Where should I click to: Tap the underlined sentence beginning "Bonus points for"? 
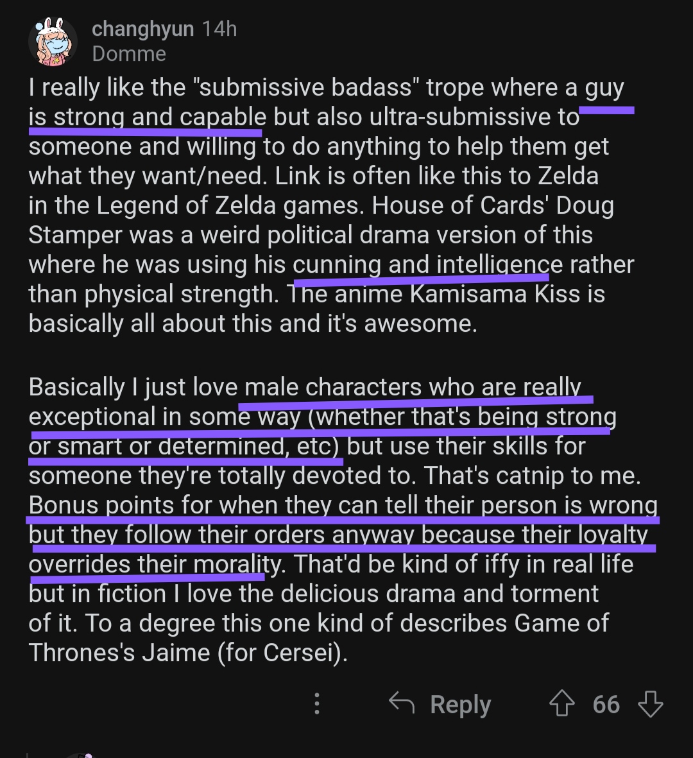click(x=343, y=535)
